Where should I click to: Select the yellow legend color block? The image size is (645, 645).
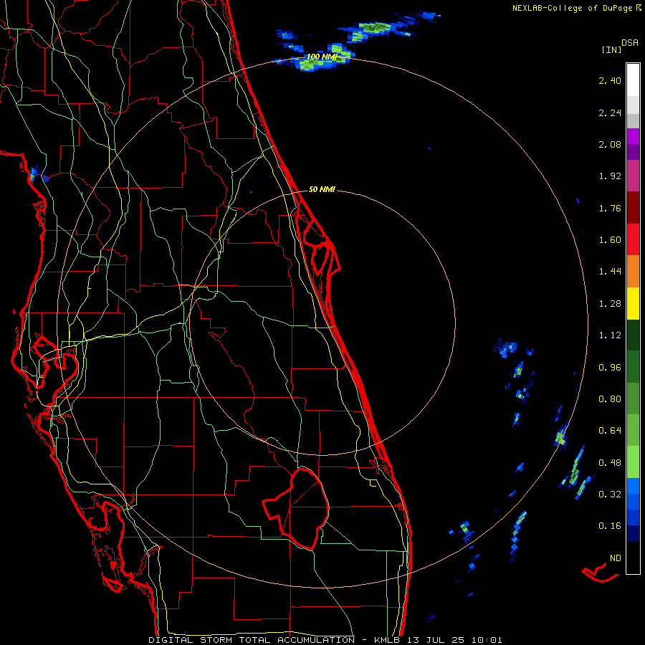(633, 303)
